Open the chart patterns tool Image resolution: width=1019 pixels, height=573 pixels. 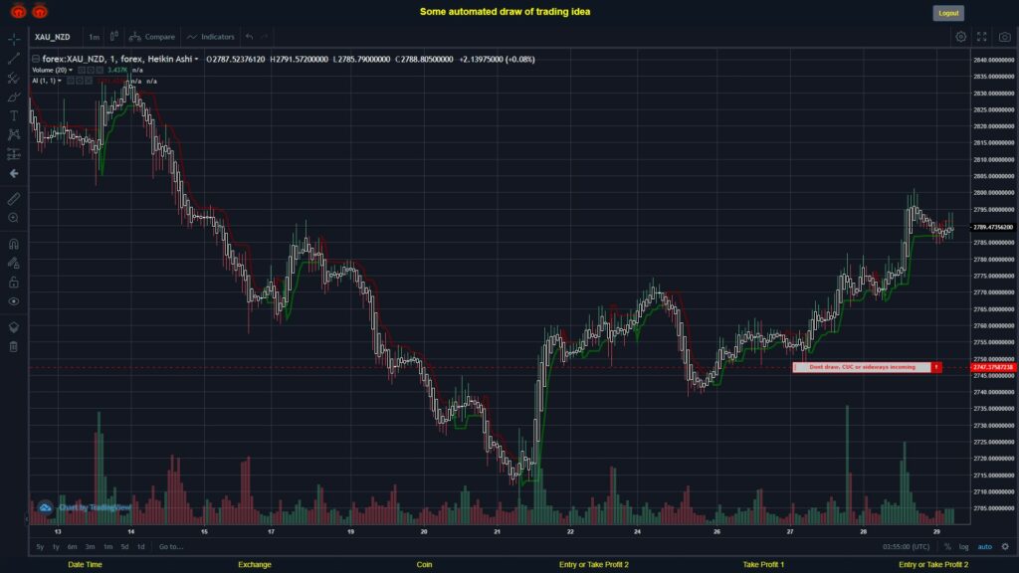click(14, 134)
